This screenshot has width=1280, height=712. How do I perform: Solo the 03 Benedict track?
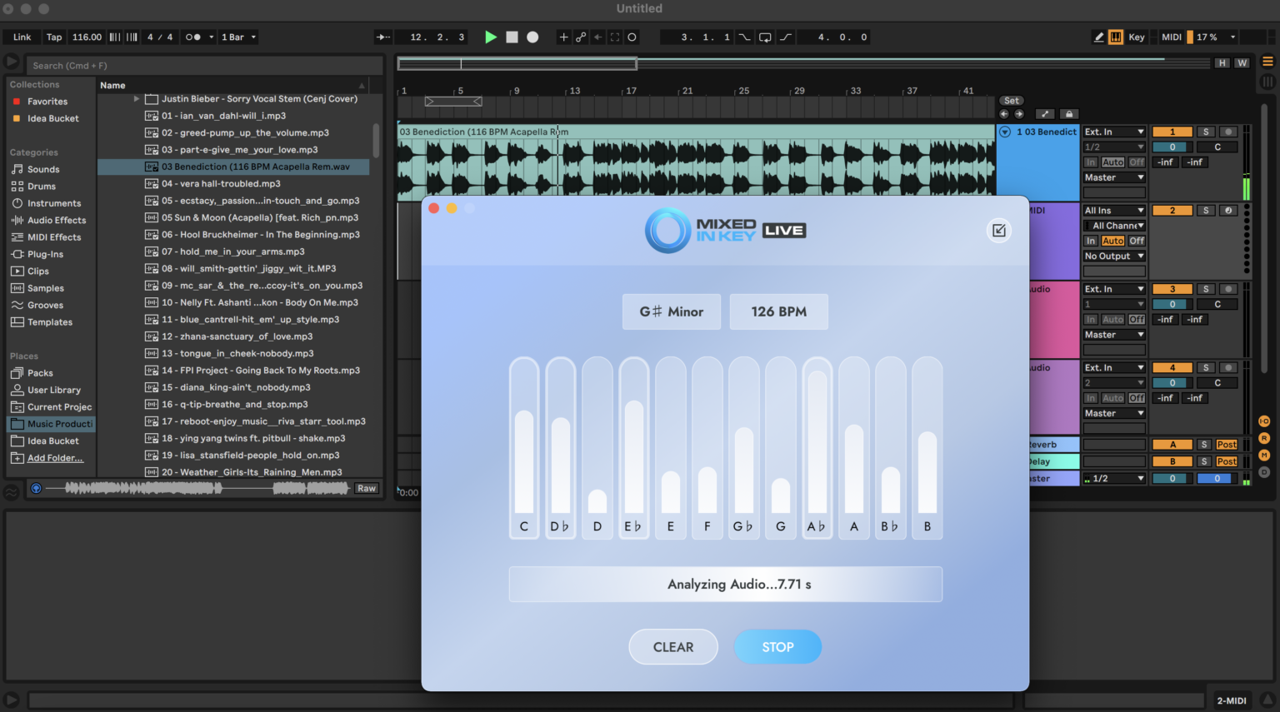click(1206, 131)
